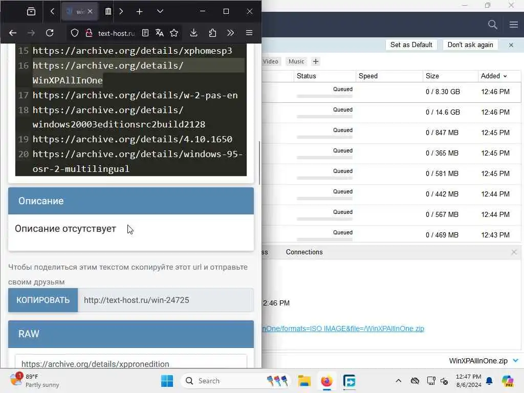This screenshot has height=393, width=524.
Task: Show site security padlock info
Action: tap(89, 33)
